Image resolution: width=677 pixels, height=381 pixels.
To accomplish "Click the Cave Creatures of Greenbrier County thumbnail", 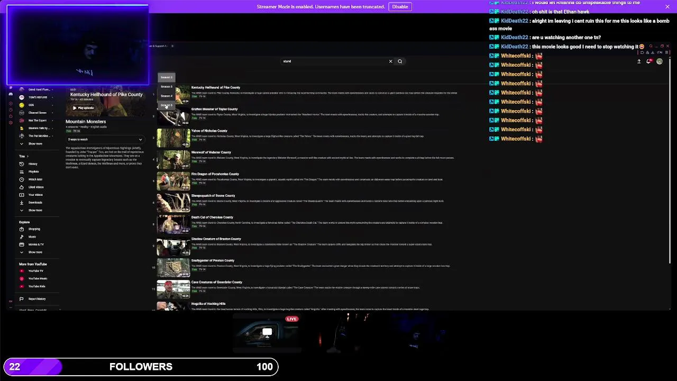I will point(173,289).
